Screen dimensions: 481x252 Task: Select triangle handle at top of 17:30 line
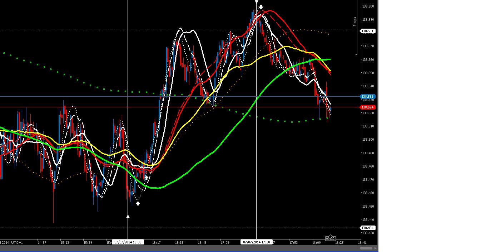(x=256, y=2)
